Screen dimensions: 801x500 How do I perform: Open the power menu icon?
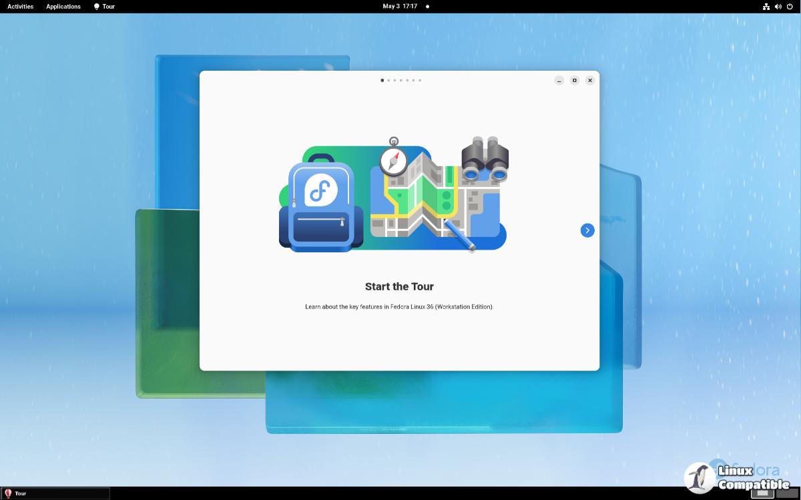click(x=790, y=7)
